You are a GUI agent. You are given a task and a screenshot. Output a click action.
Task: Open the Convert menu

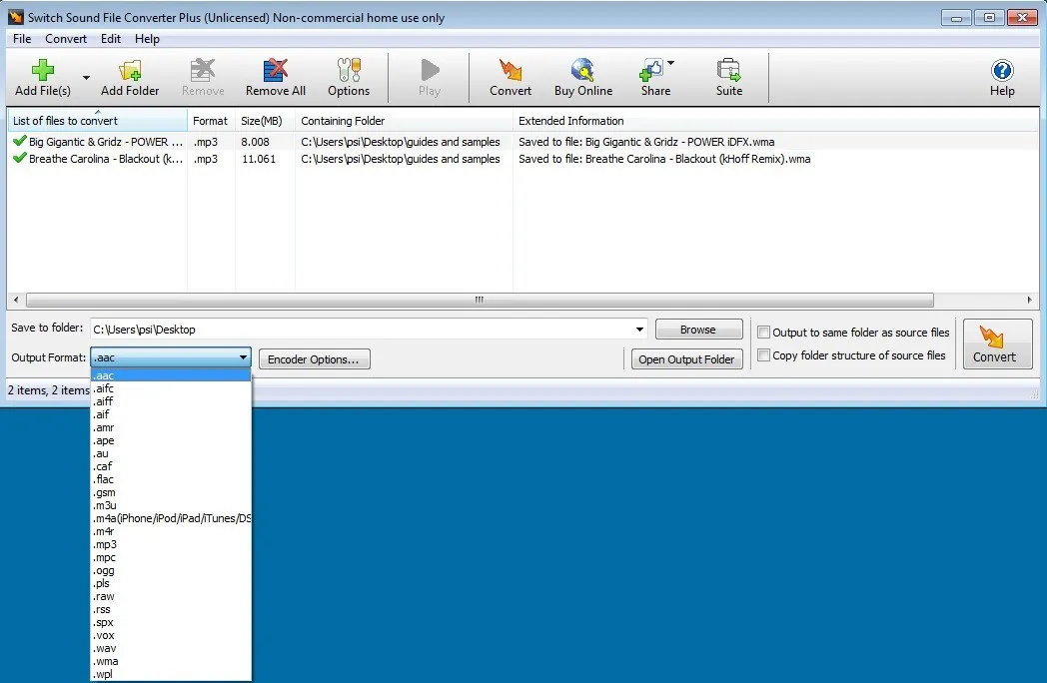tap(66, 39)
